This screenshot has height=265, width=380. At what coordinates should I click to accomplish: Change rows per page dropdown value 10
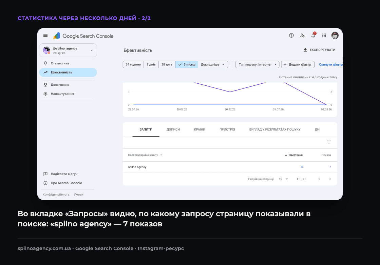[x=283, y=179]
